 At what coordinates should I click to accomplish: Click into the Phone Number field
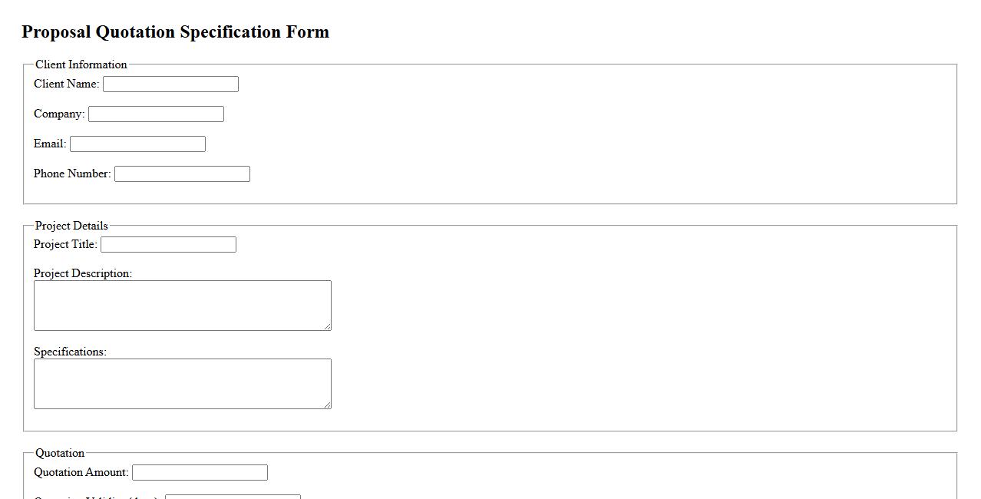coord(182,174)
